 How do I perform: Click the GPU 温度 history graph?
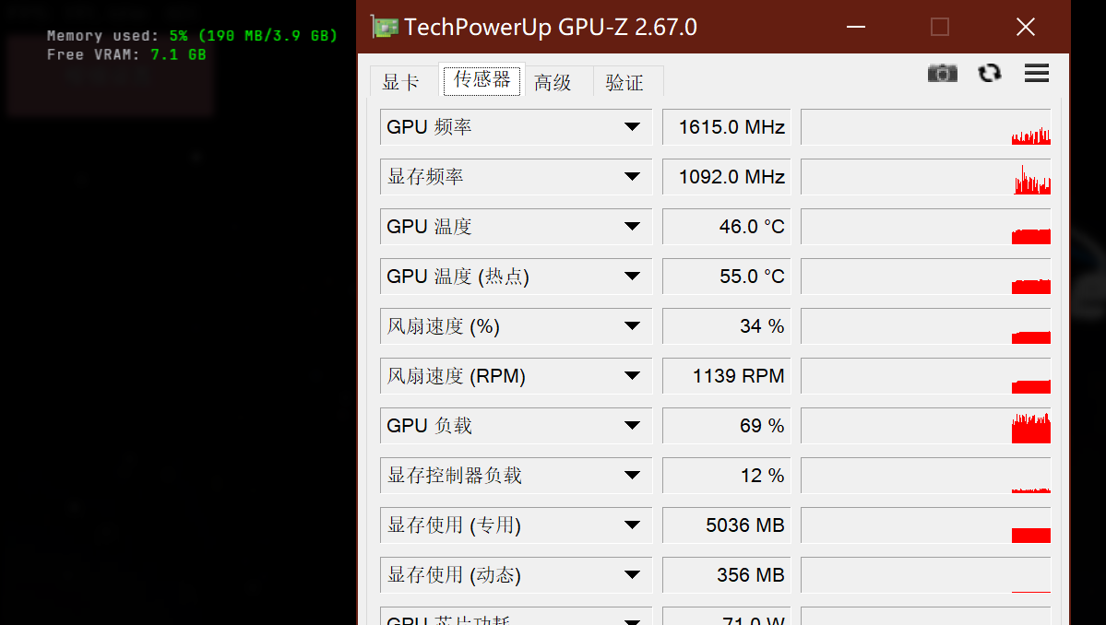pos(926,226)
